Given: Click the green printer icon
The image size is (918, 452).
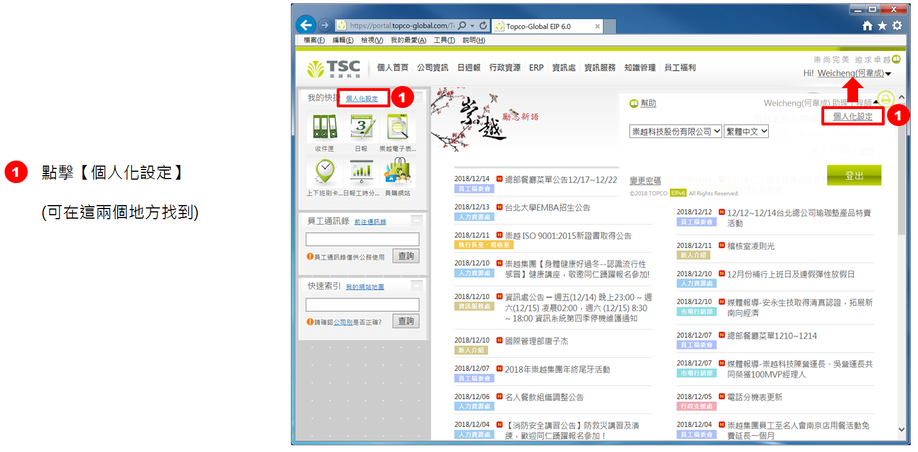Looking at the screenshot, I should (886, 99).
